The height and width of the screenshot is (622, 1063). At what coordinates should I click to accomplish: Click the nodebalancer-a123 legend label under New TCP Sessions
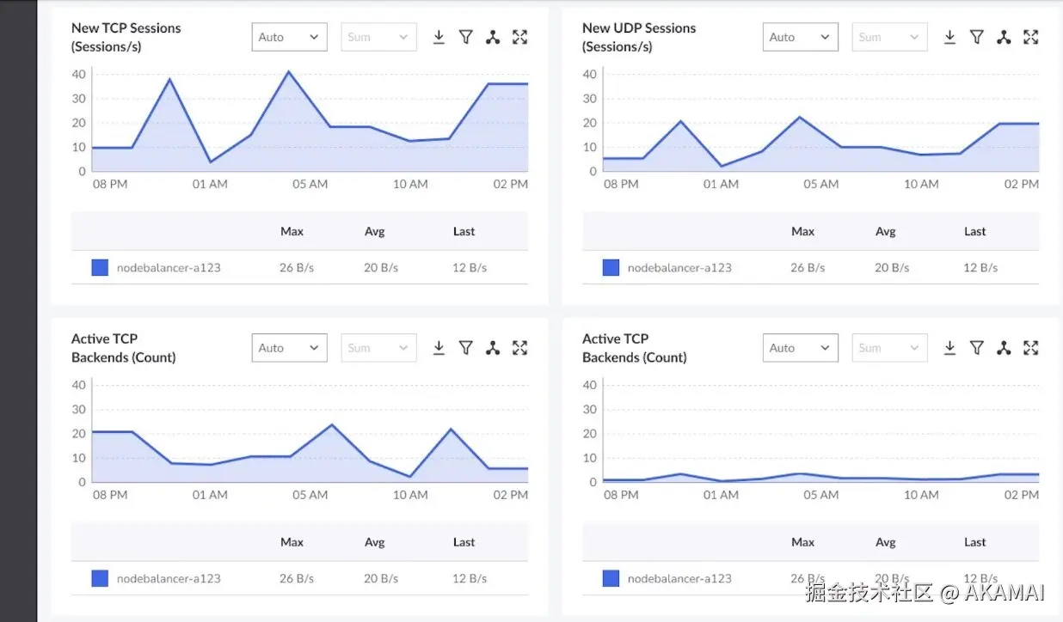(169, 267)
